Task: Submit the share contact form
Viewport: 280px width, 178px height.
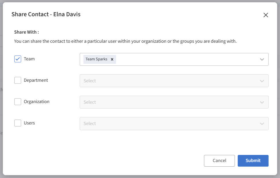Action: 253,161
